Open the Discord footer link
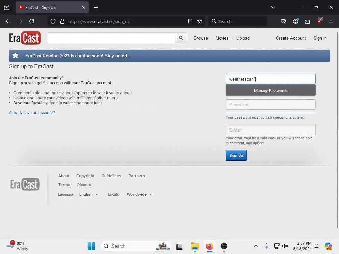339x254 pixels. click(x=84, y=185)
